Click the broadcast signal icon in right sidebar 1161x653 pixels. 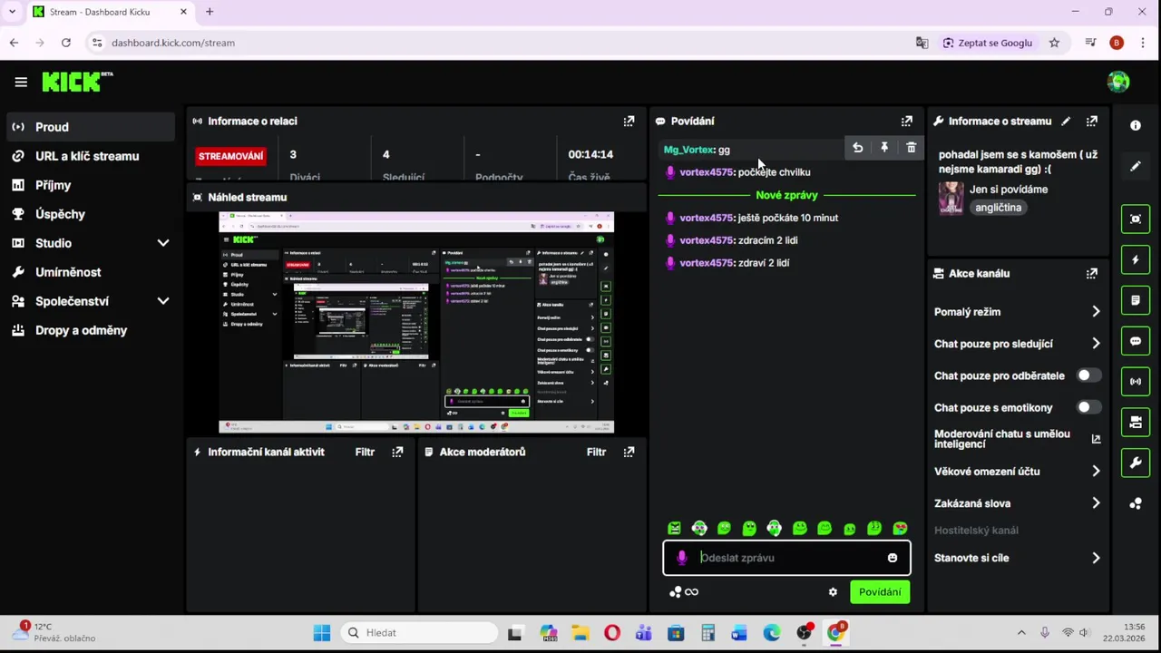tap(1136, 382)
